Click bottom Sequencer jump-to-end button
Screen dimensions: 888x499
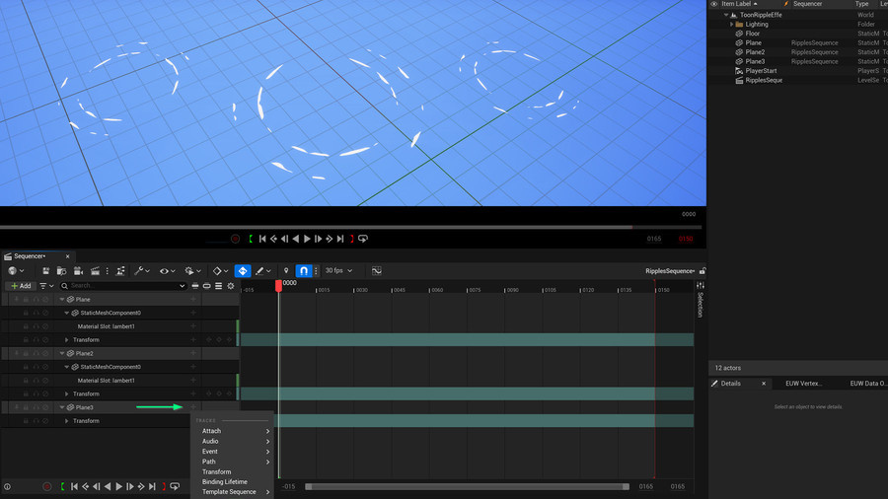tap(152, 486)
